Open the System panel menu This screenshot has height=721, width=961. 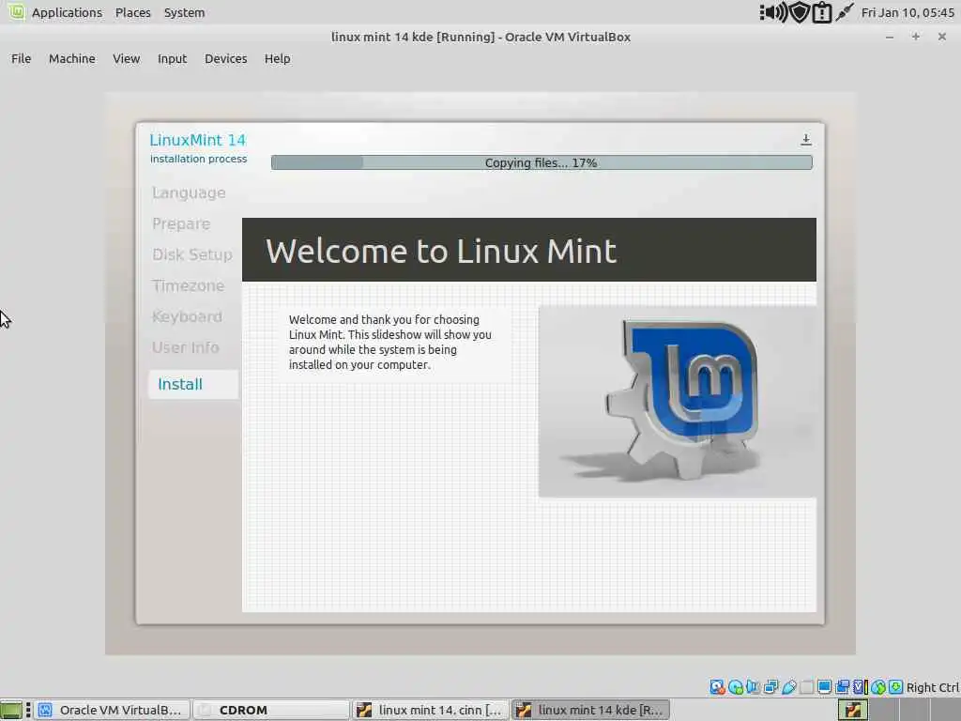(x=185, y=12)
